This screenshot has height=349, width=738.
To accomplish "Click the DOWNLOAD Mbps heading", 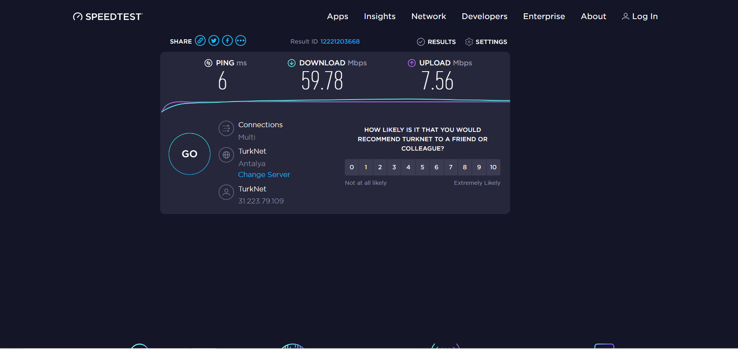I will click(333, 63).
